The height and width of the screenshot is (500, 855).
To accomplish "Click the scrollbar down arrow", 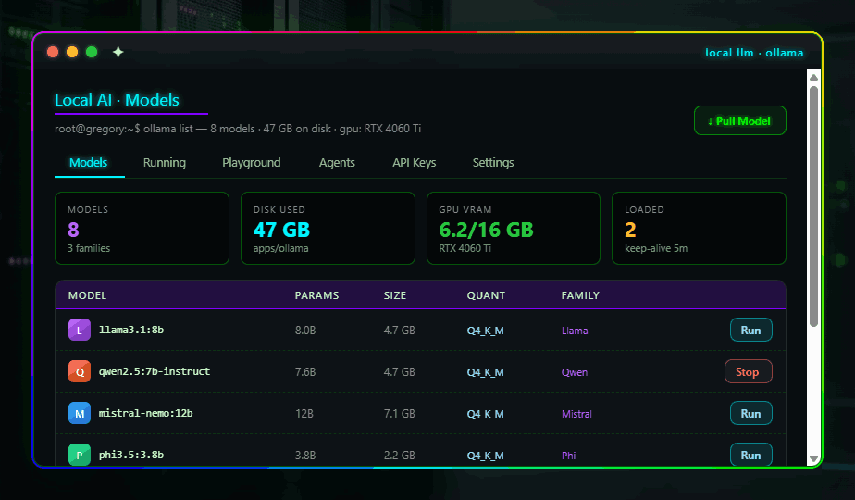I will [813, 459].
